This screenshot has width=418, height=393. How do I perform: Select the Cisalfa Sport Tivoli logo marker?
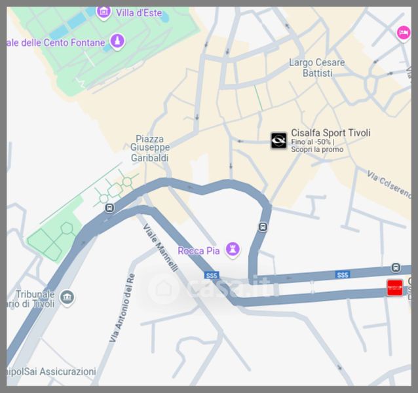point(279,140)
